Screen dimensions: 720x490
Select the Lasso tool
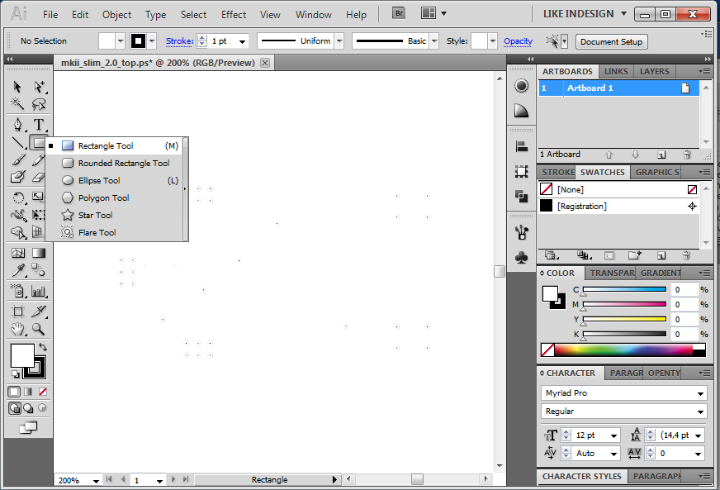coord(39,104)
